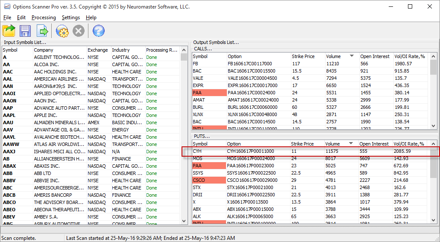
Task: Select the AAL American Airlines row
Action: pyautogui.click(x=91, y=79)
